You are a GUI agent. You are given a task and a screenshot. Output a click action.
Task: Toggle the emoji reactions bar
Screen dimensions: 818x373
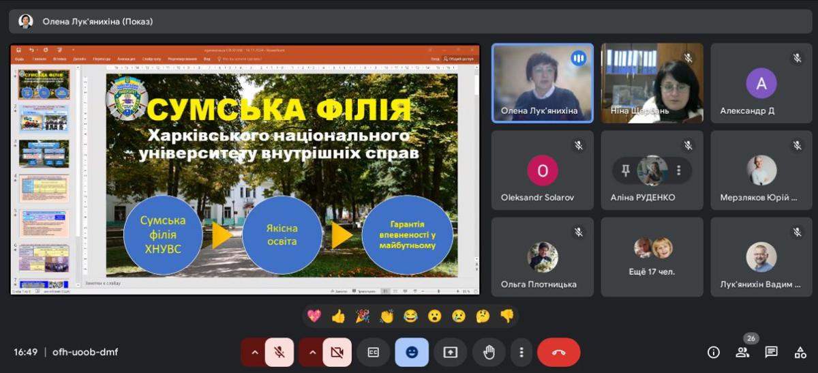(412, 353)
